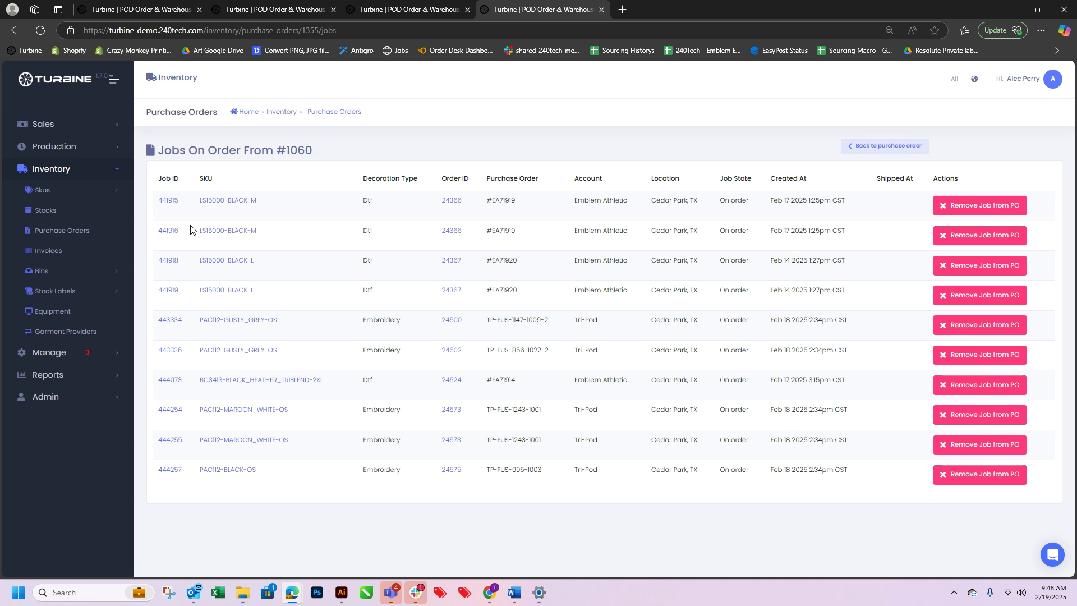This screenshot has height=606, width=1077.
Task: Open Equipment in Inventory sidebar
Action: pyautogui.click(x=52, y=311)
